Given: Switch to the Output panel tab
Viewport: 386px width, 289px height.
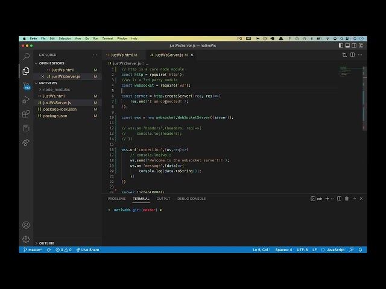Looking at the screenshot, I should pyautogui.click(x=163, y=199).
